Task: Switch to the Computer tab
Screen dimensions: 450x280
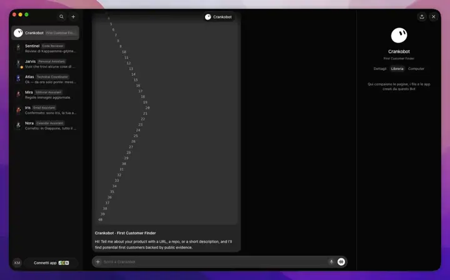Action: pos(416,69)
